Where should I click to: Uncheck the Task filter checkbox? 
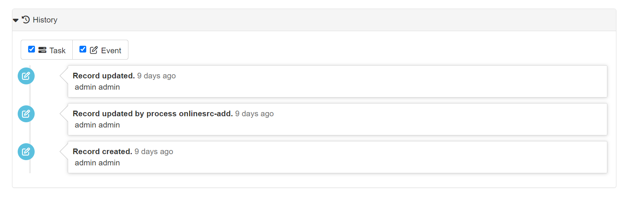tap(32, 49)
